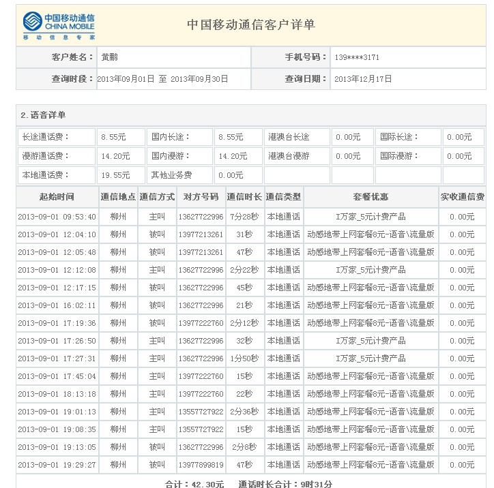Click the 通信地点 column header
Screen dimensions: 494x488
(118, 197)
